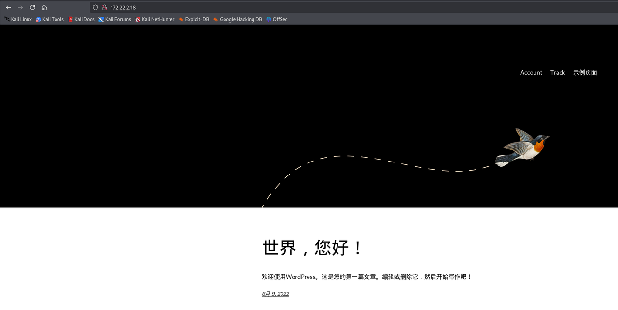Click the insecure connection padlock icon

[104, 7]
